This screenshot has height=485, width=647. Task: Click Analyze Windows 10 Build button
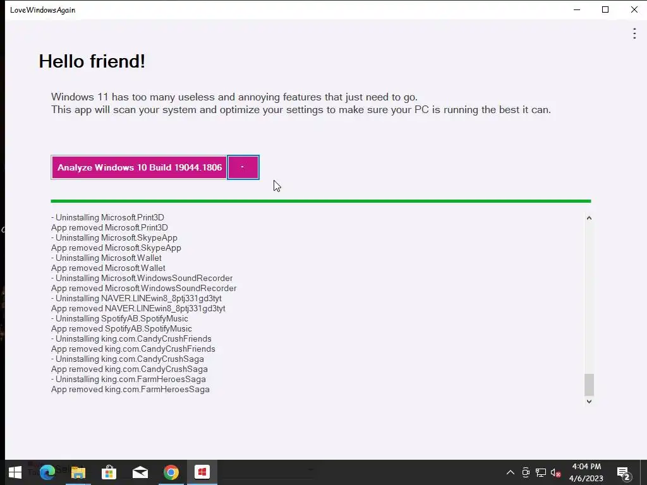tap(139, 167)
